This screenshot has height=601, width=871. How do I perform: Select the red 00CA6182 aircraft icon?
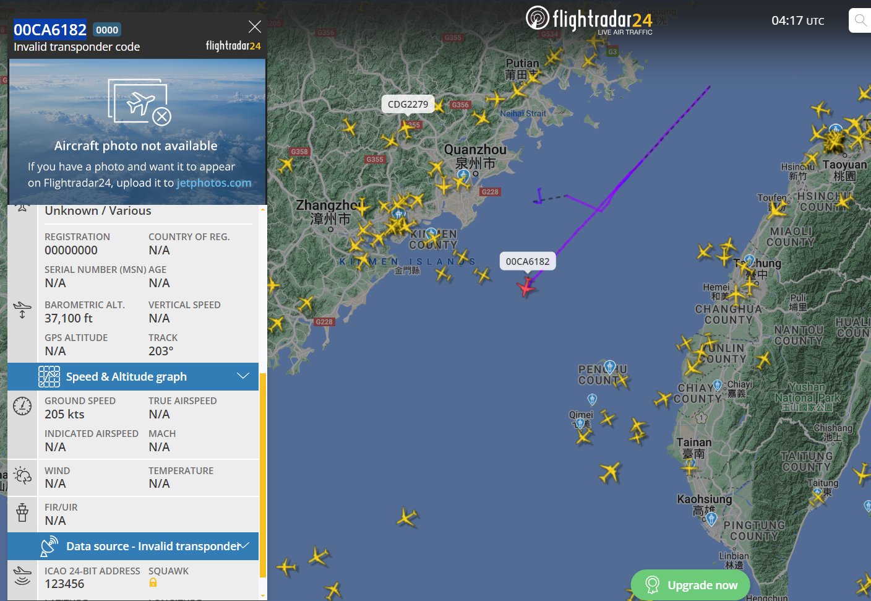tap(526, 287)
